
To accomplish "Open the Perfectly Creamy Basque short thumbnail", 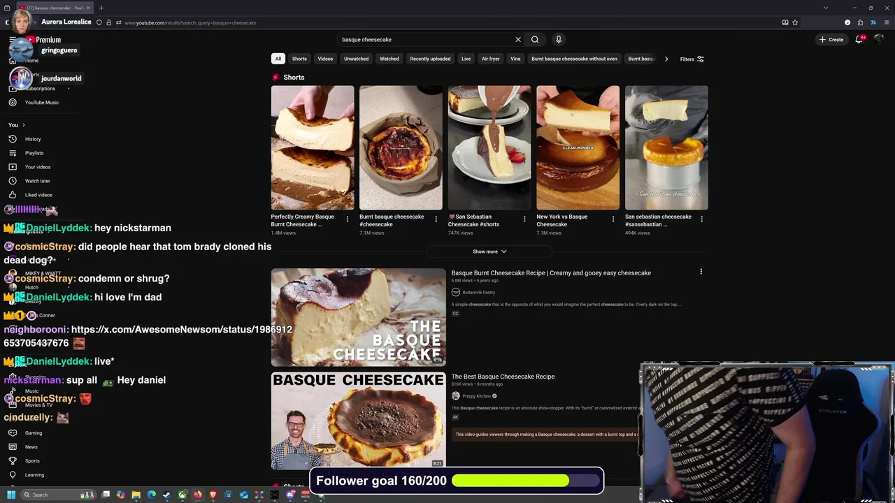I will [313, 147].
